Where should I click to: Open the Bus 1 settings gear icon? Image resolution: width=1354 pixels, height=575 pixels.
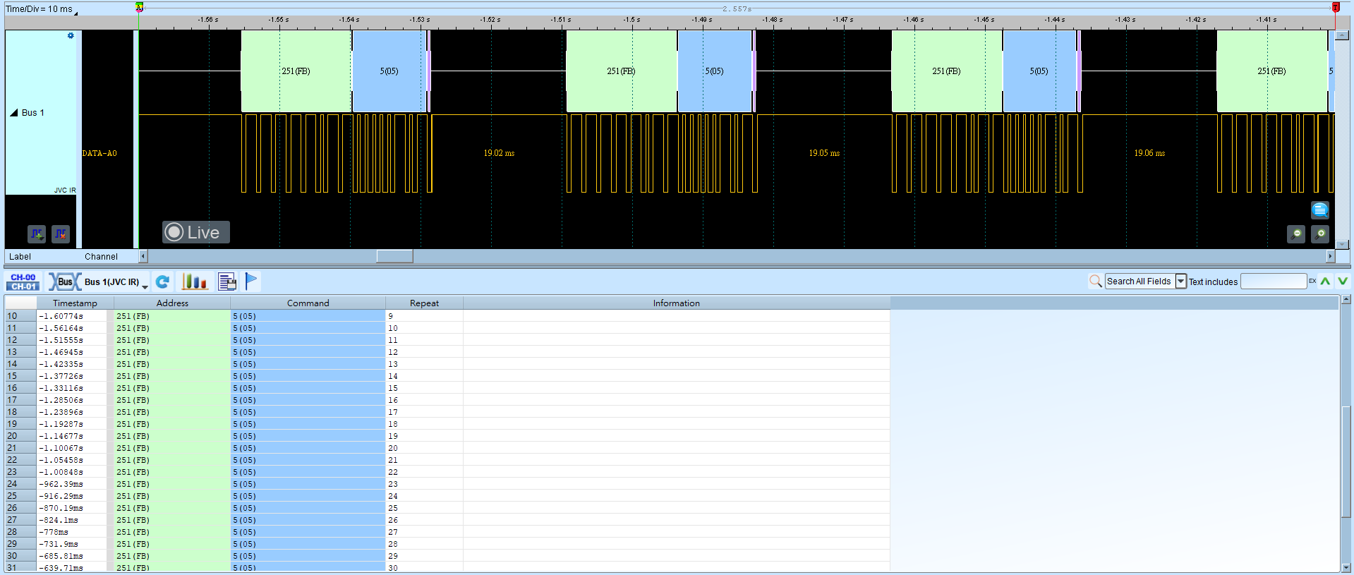71,35
